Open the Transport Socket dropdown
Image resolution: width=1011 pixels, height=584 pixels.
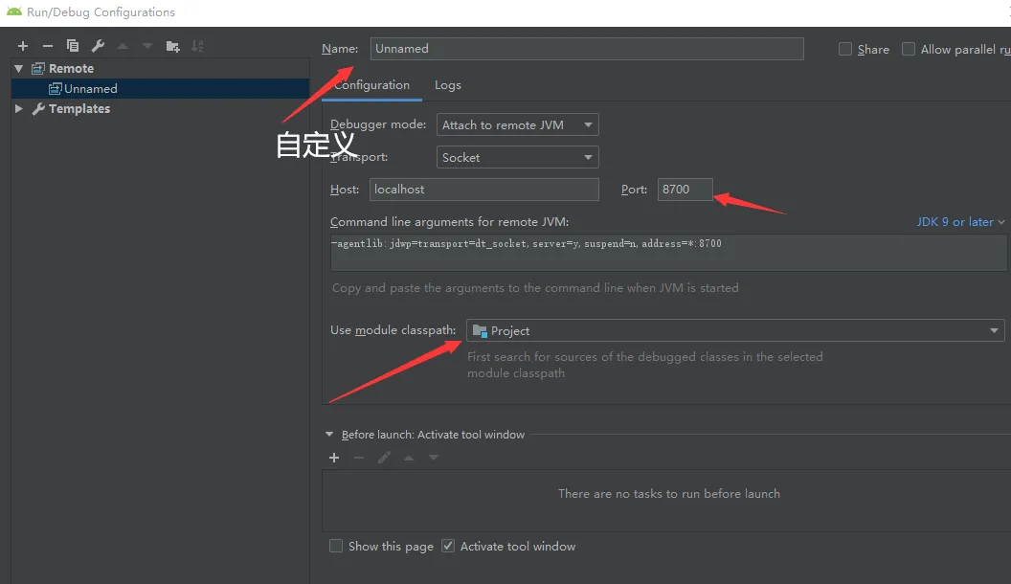(x=517, y=158)
